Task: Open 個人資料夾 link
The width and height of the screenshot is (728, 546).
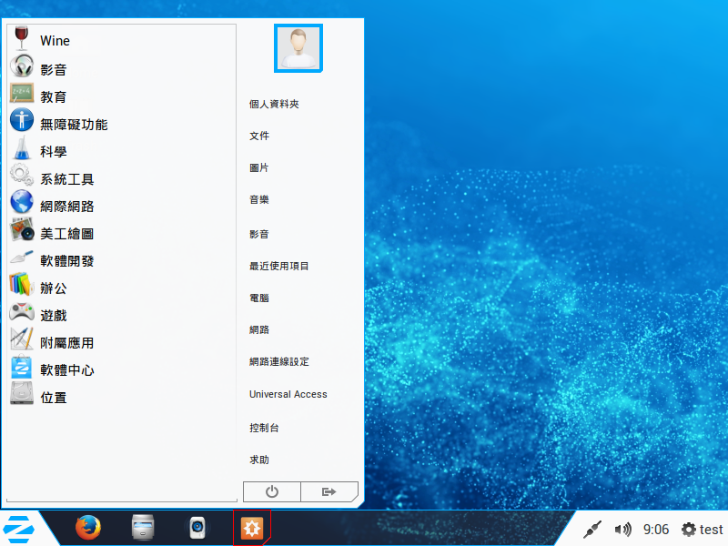Action: pos(274,104)
